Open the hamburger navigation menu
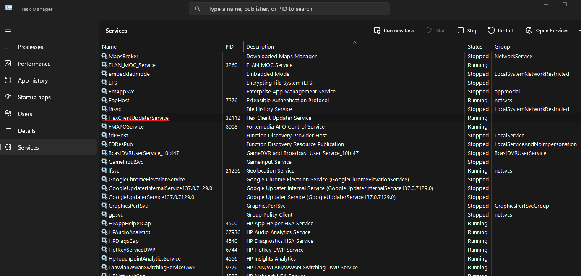Screen dimensions: 581x276 point(8,30)
